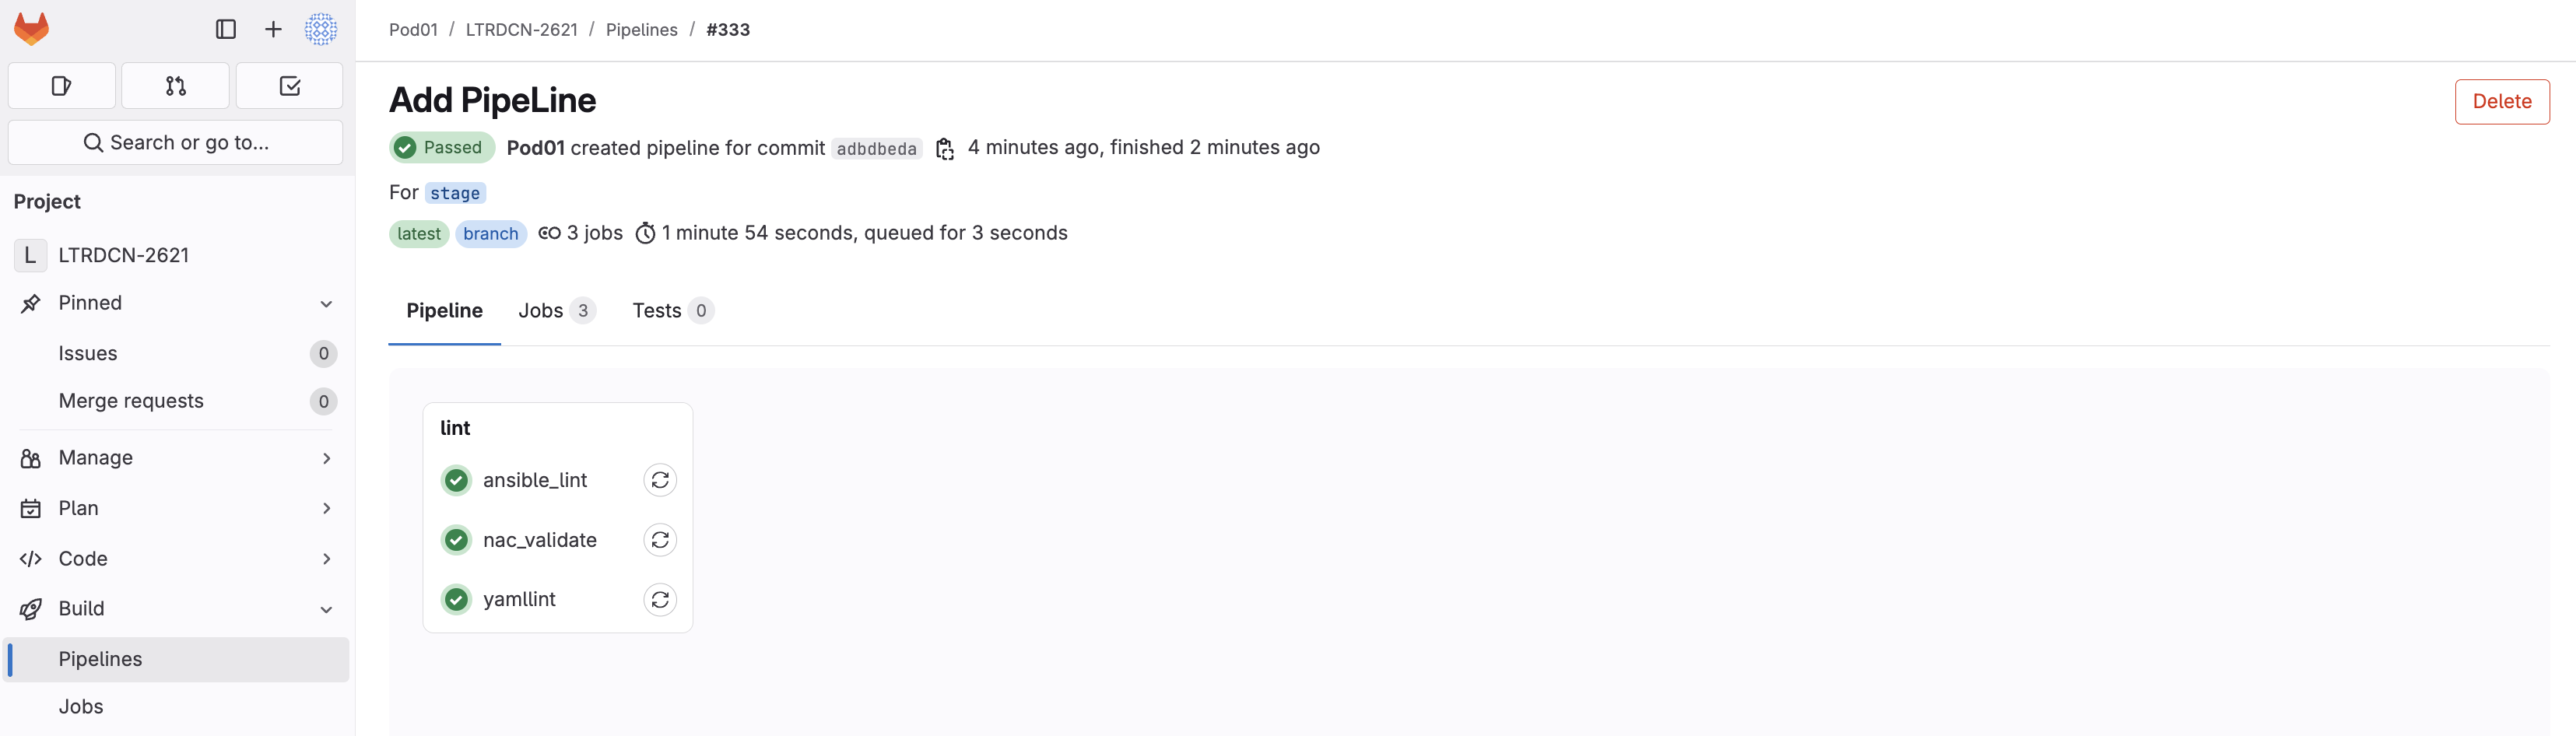
Task: Collapse the Pinned section
Action: click(x=326, y=303)
